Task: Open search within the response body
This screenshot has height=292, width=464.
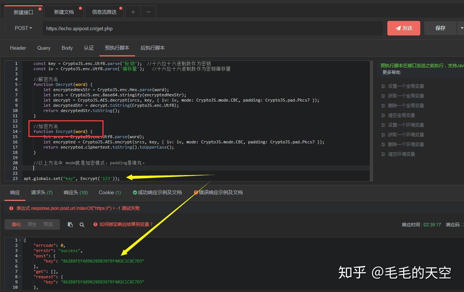Action: [x=82, y=224]
